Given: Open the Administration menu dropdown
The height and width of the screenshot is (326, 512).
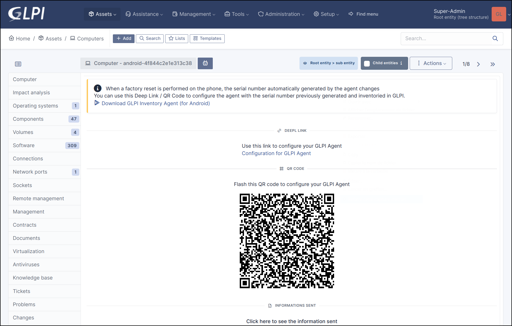Looking at the screenshot, I should coord(281,14).
